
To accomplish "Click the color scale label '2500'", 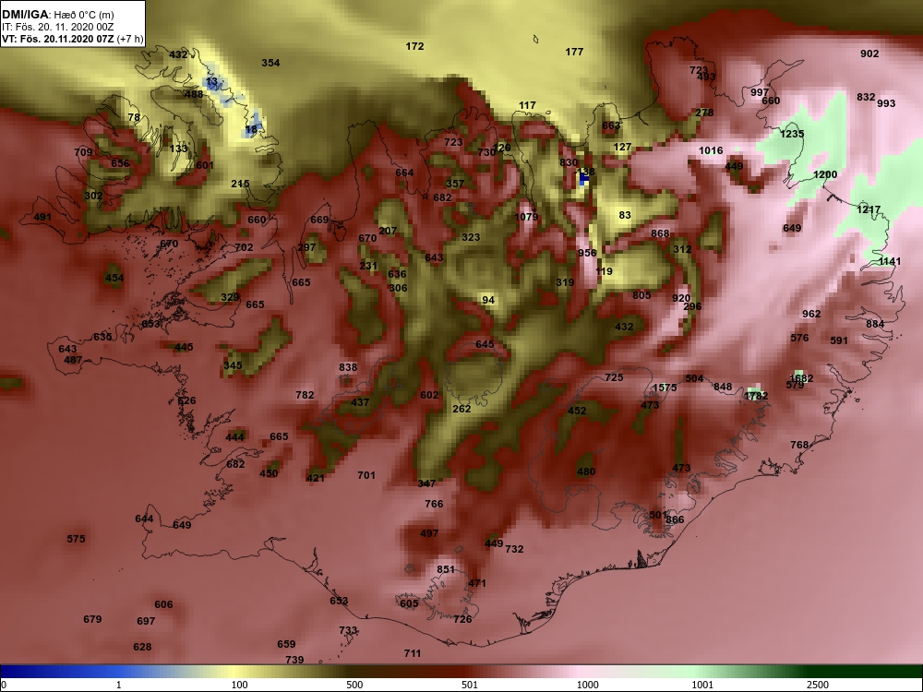I will pos(818,685).
